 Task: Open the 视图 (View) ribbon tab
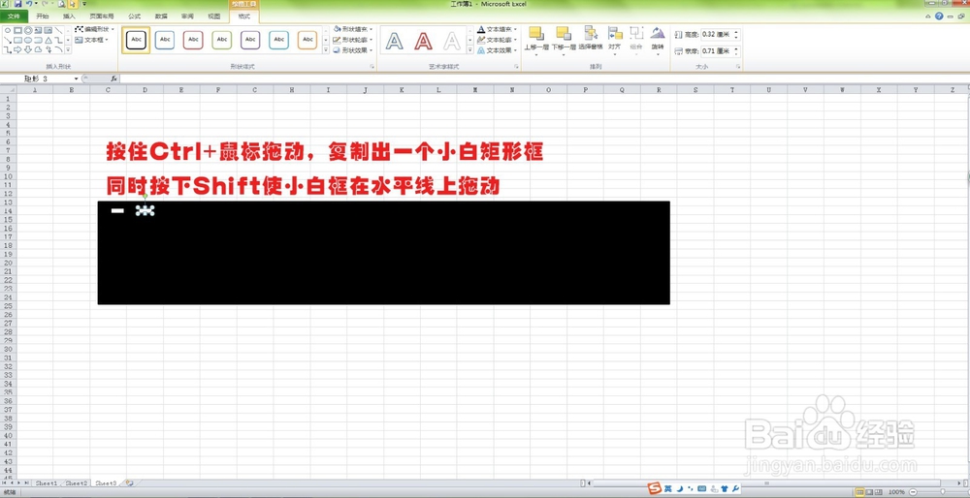tap(214, 16)
